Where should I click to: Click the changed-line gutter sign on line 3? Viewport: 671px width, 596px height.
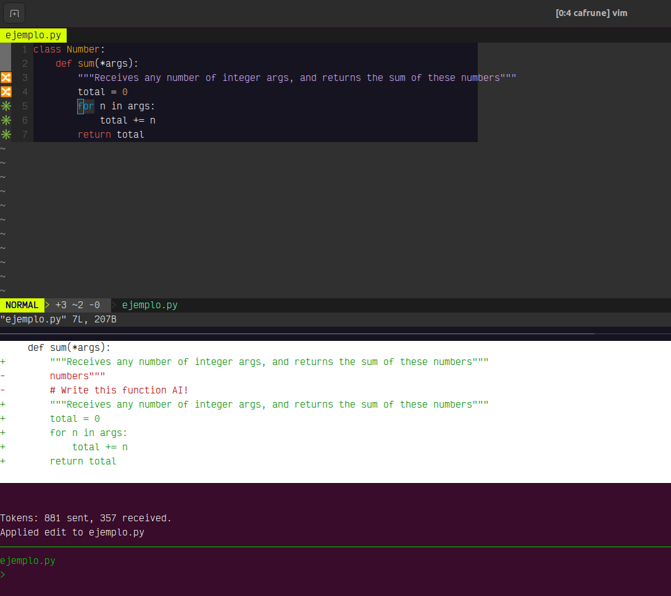coord(6,78)
